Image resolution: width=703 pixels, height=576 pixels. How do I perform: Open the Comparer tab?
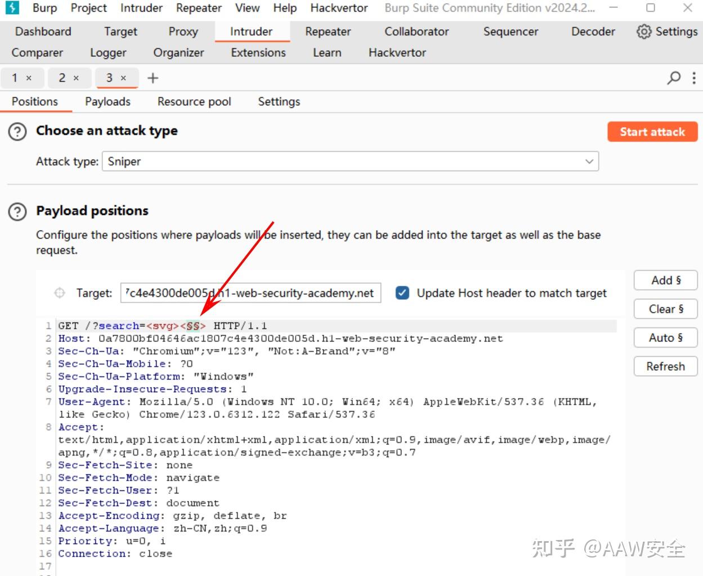coord(37,53)
